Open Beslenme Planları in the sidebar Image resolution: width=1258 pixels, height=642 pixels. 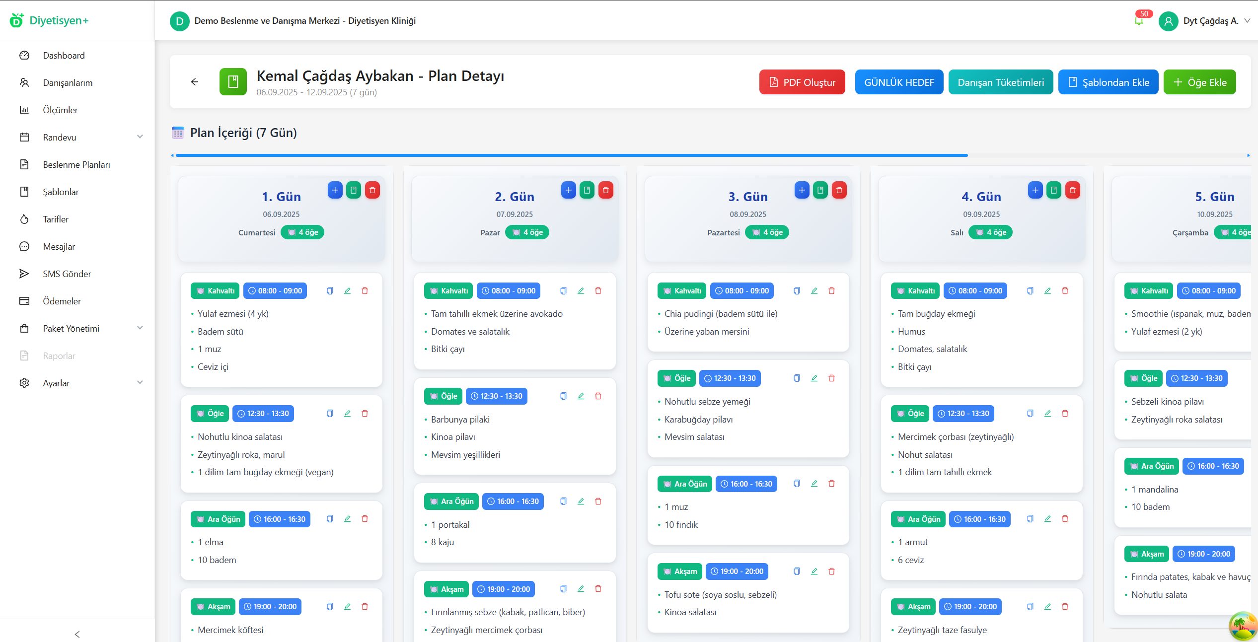(x=76, y=164)
